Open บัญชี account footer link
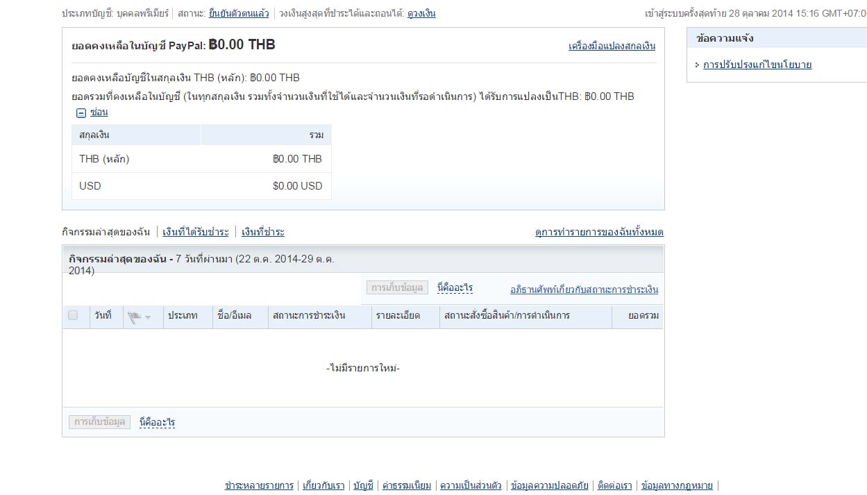Screen dimensions: 867x495 click(x=363, y=485)
